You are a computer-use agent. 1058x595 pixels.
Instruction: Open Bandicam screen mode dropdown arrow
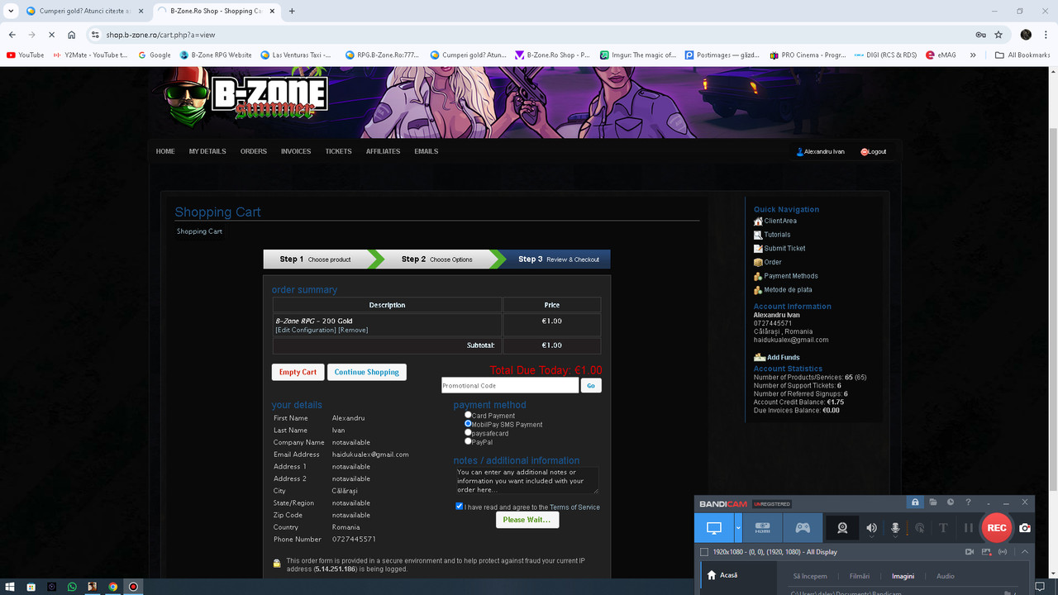click(x=738, y=528)
